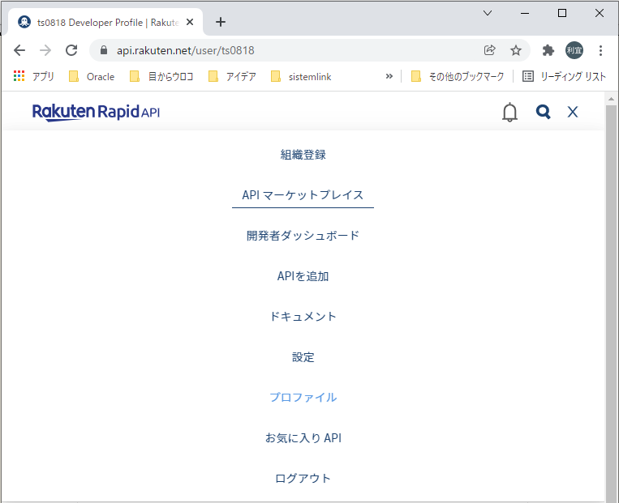Screen dimensions: 619x503
Task: Open the 目からウロコ bookmark folder
Action: [x=162, y=76]
